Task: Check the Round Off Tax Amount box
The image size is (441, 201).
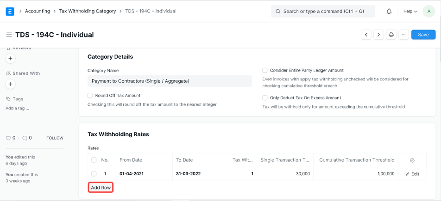Action: coord(90,96)
